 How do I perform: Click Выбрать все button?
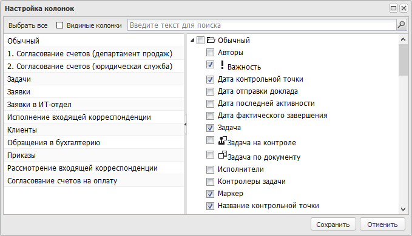[28, 25]
